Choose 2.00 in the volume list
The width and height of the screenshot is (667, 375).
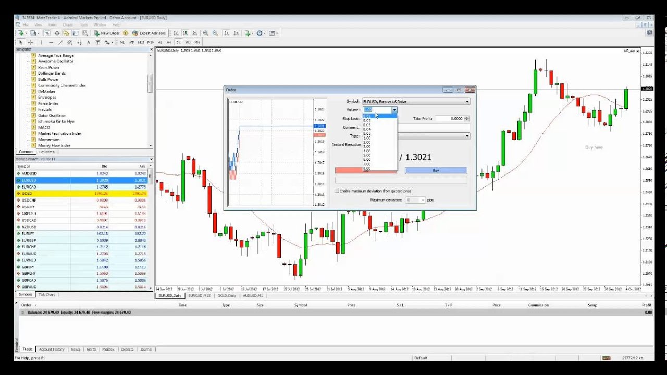[x=380, y=142]
